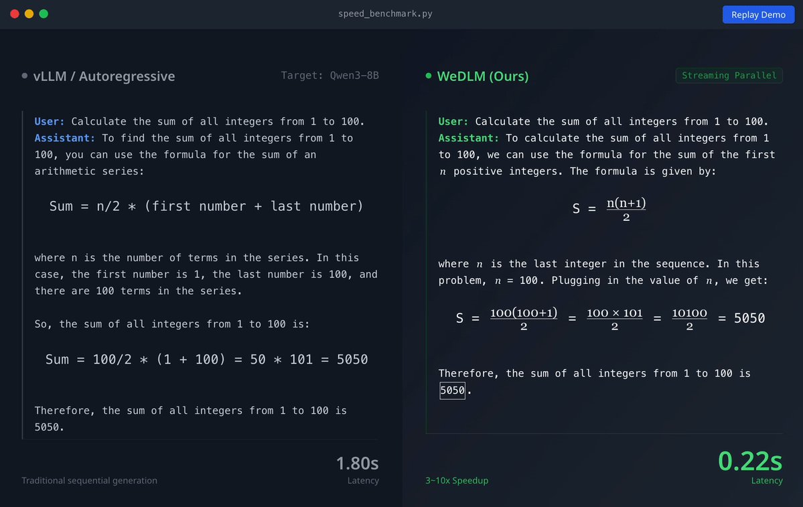Click the Replay Demo button

(x=758, y=15)
